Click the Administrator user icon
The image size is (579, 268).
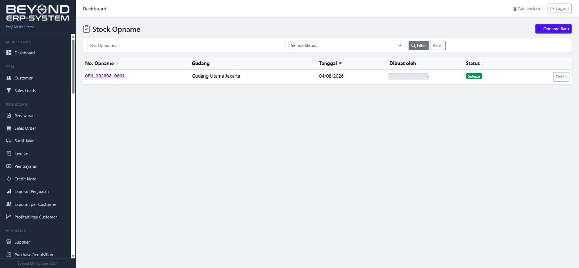point(515,9)
